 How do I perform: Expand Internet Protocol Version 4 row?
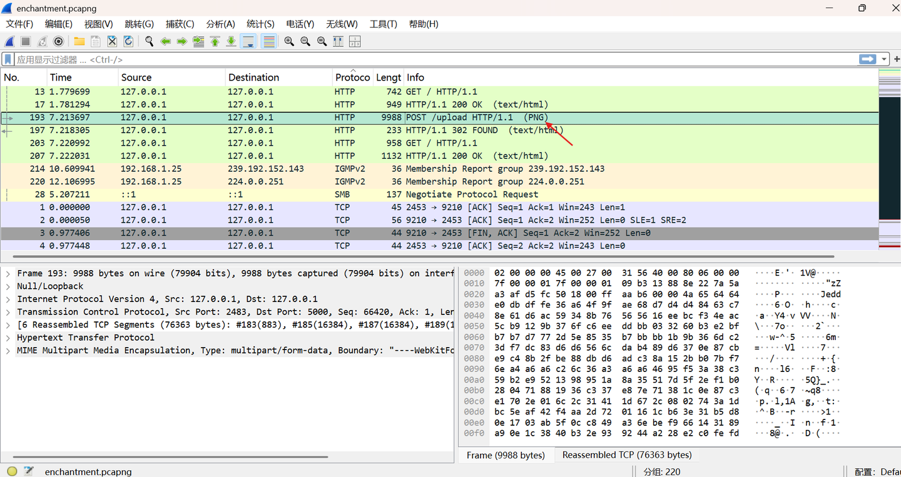8,299
